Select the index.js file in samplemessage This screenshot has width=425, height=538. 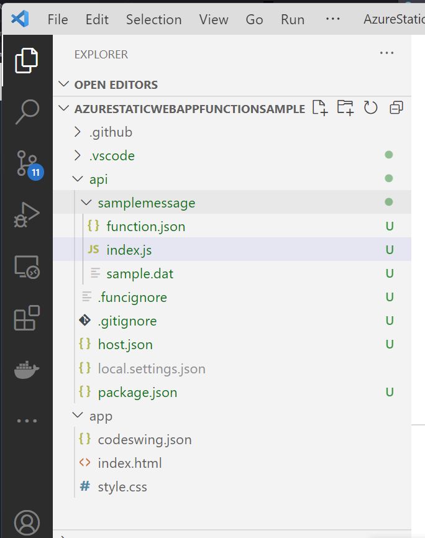coord(129,250)
